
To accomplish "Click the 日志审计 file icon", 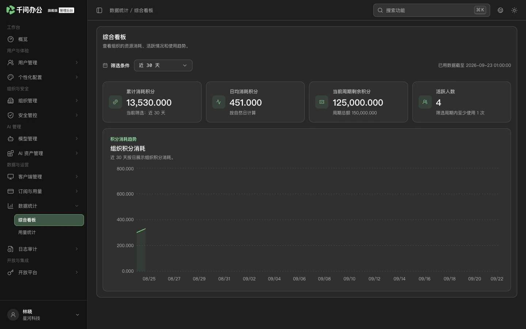I will (11, 249).
